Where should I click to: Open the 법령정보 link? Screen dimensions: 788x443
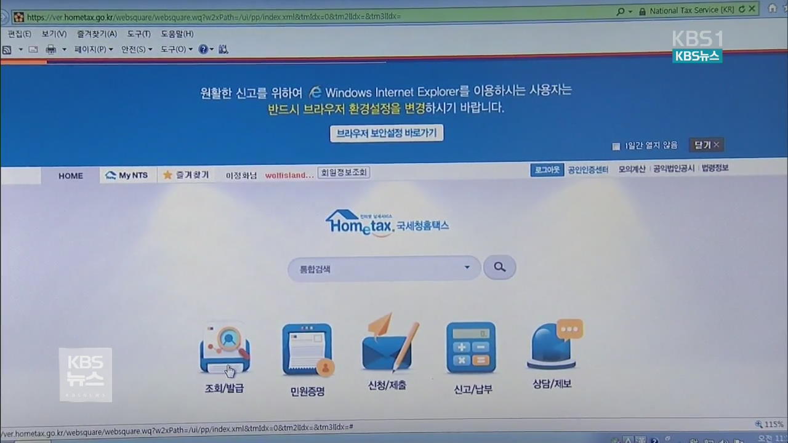[715, 167]
